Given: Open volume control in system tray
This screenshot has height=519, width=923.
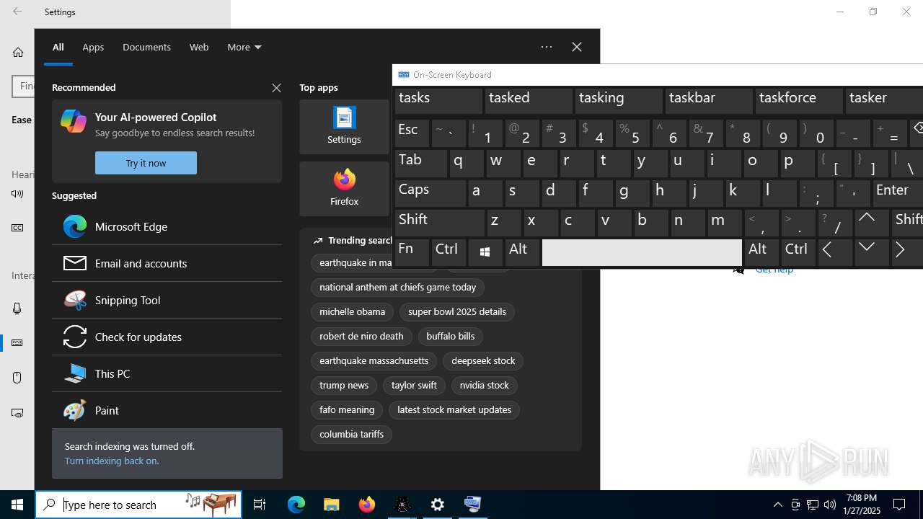Looking at the screenshot, I should click(x=830, y=505).
